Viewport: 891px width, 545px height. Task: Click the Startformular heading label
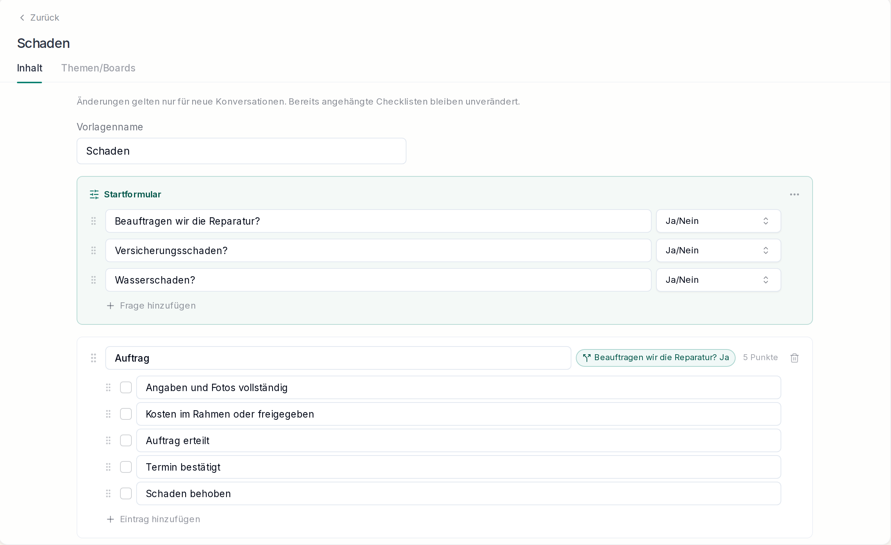[133, 194]
